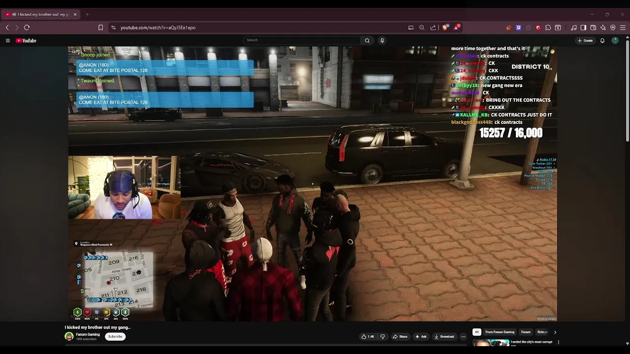This screenshot has height=354, width=630.
Task: Open Fanum Gaming channel name link
Action: pos(88,334)
